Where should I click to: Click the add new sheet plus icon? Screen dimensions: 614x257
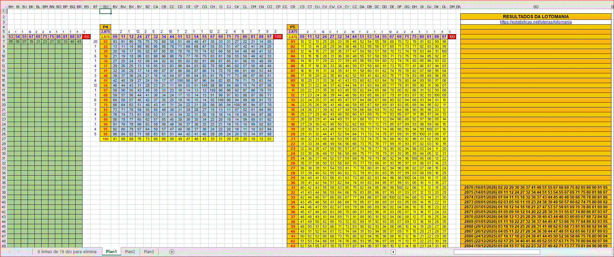click(x=172, y=252)
